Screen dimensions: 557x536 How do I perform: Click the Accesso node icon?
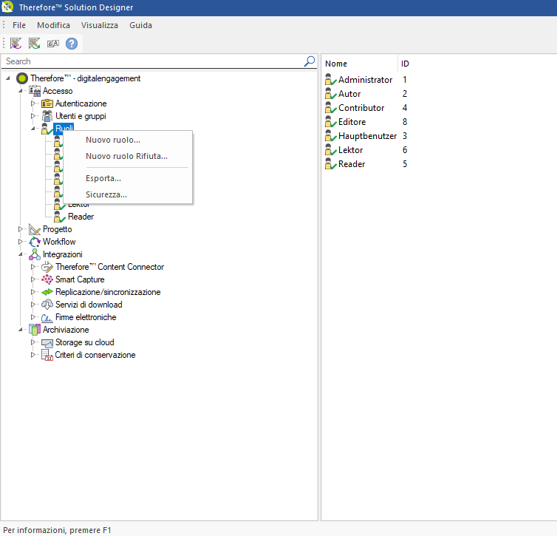pos(35,91)
